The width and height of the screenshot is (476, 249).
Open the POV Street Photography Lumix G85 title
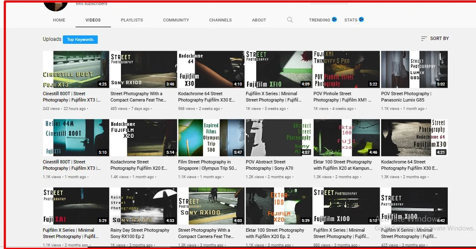point(406,97)
